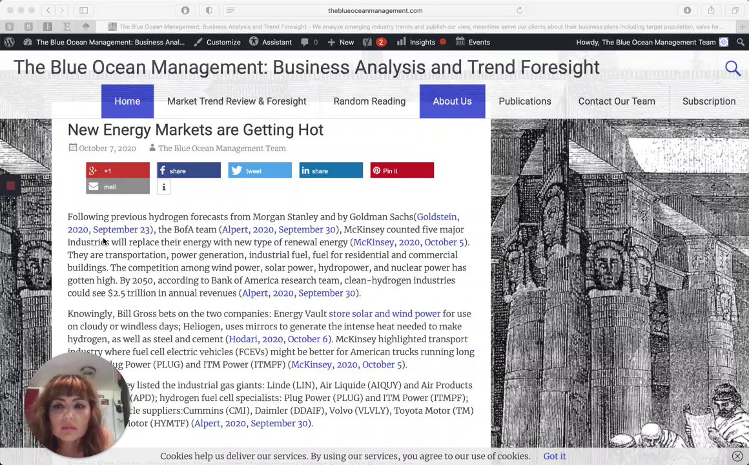Click the WordPress logo in admin bar
Image resolution: width=749 pixels, height=465 pixels.
[x=9, y=42]
